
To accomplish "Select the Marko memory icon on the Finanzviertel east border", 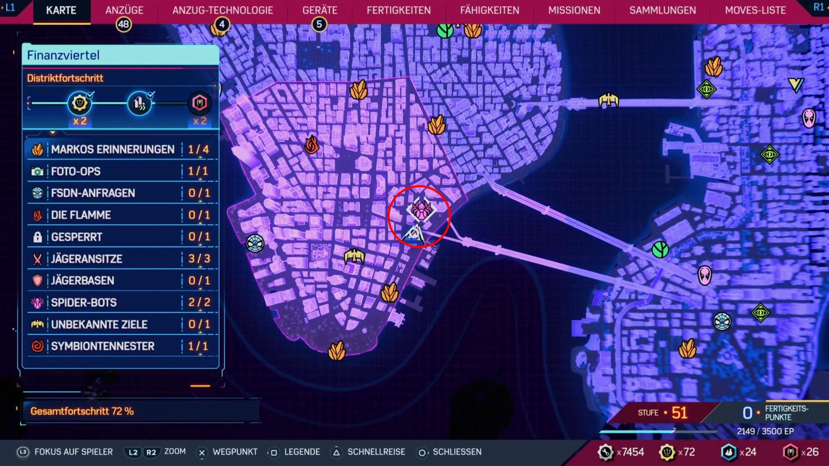I will coord(436,125).
